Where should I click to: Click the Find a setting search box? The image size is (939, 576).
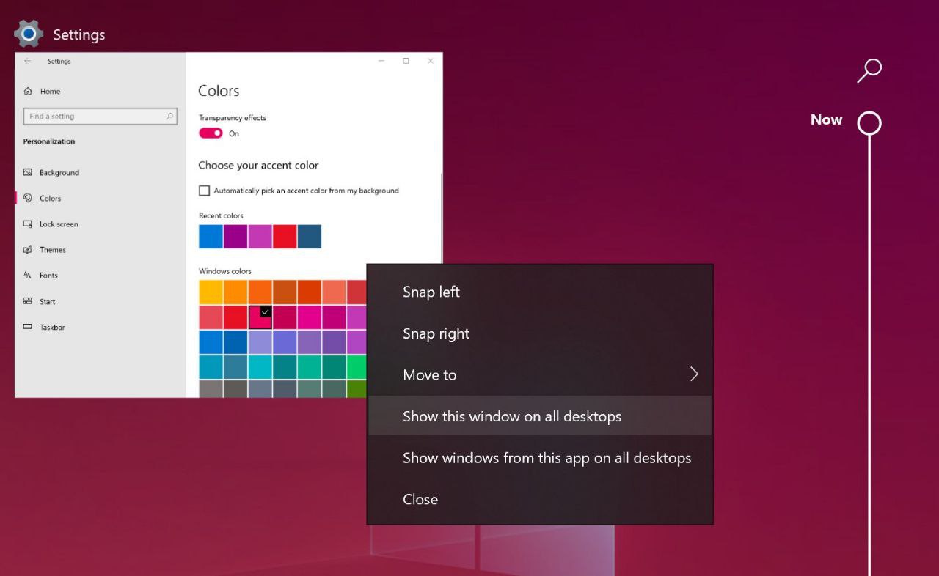(x=101, y=116)
